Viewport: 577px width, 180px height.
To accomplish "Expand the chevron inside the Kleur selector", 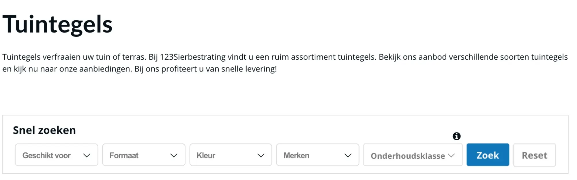I will point(261,156).
